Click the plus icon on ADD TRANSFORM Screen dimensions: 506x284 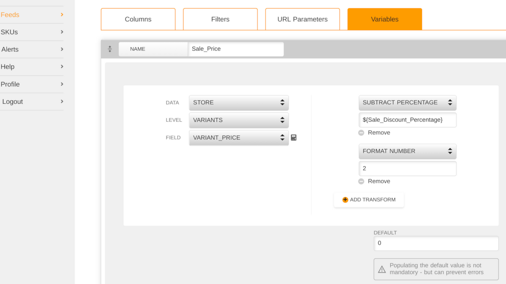(345, 200)
